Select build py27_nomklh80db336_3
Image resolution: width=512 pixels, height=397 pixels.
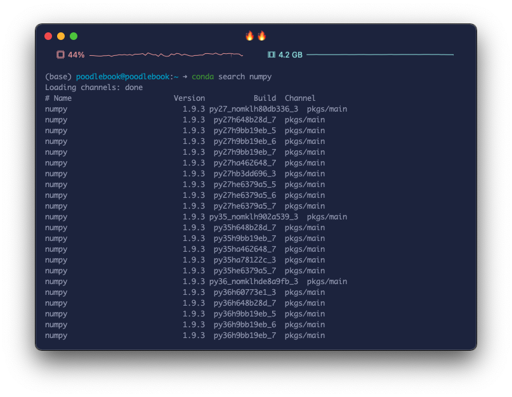tap(254, 109)
